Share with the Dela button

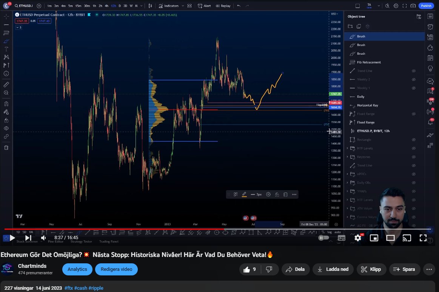[296, 269]
